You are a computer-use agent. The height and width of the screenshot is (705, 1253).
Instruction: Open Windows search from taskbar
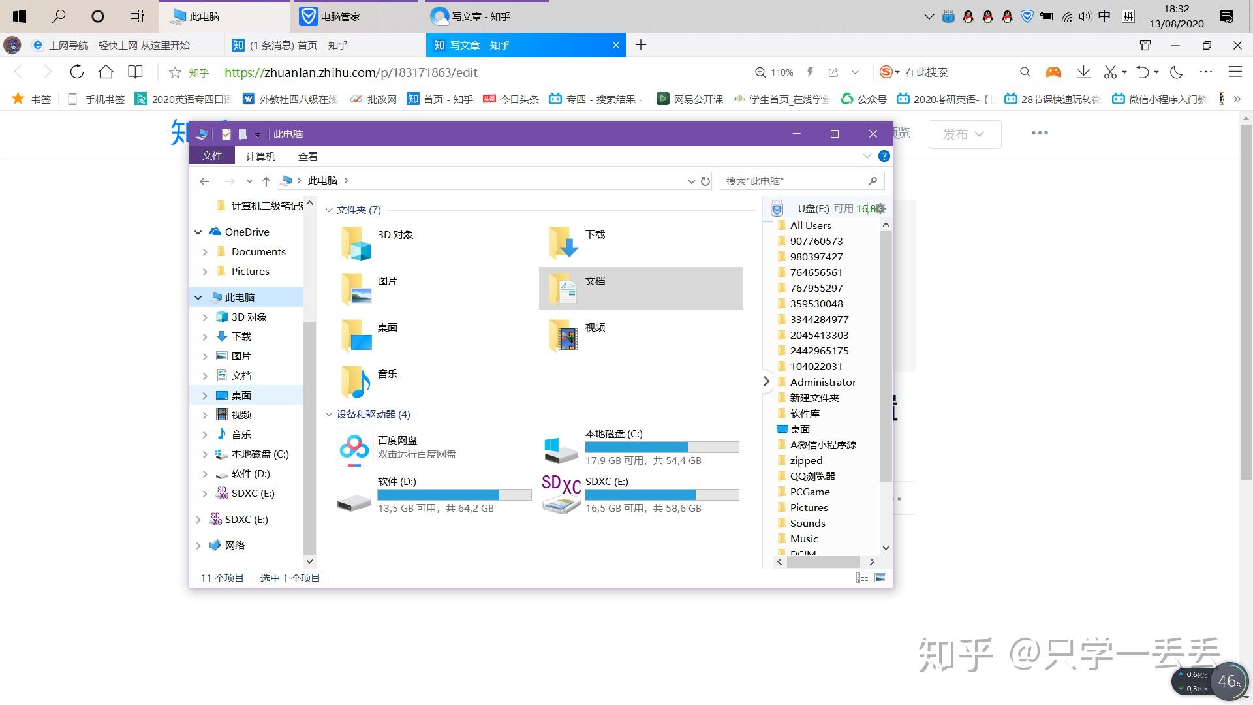pos(59,16)
